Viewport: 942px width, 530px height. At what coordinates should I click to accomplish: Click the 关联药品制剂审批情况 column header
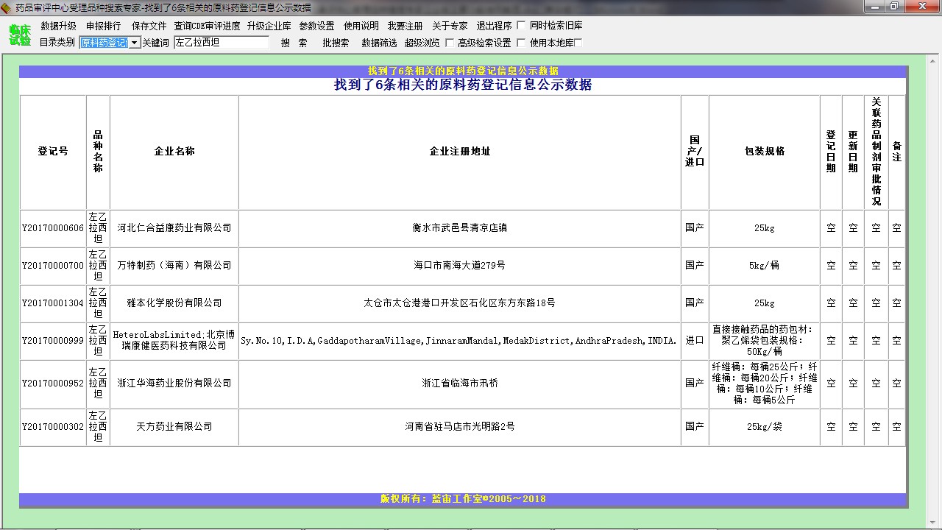[876, 152]
